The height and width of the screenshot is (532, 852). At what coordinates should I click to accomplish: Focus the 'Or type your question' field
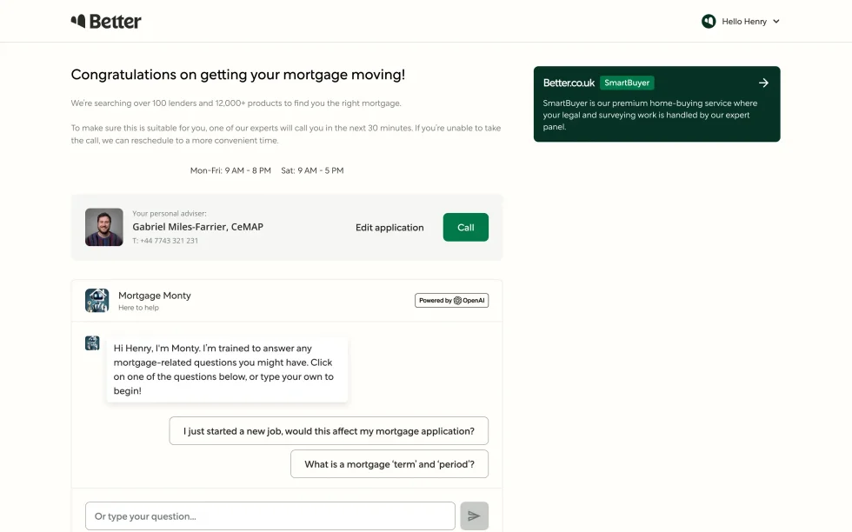[270, 516]
